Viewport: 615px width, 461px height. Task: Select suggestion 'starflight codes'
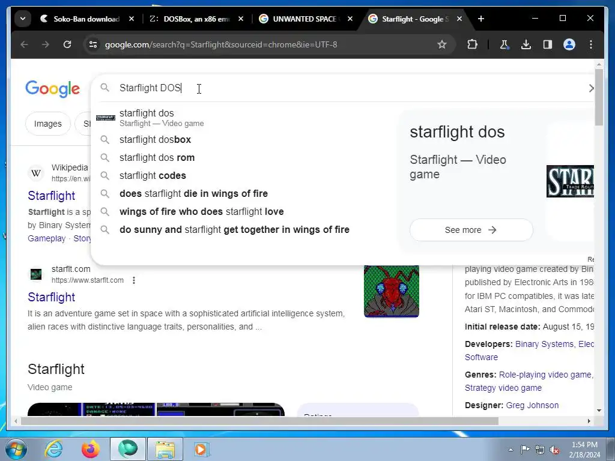[243, 176]
